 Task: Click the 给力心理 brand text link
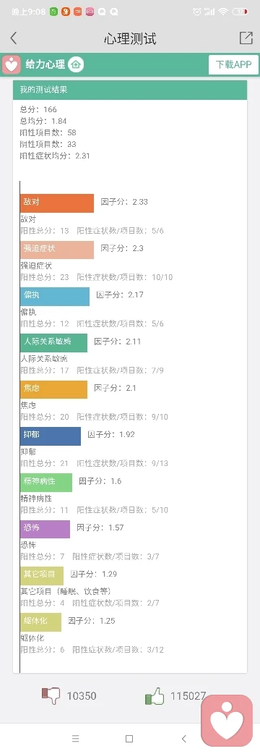46,64
